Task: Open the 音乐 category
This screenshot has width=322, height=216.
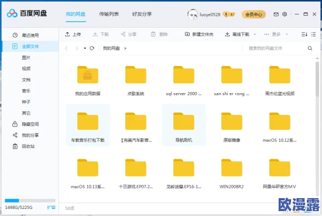Action: tap(26, 90)
